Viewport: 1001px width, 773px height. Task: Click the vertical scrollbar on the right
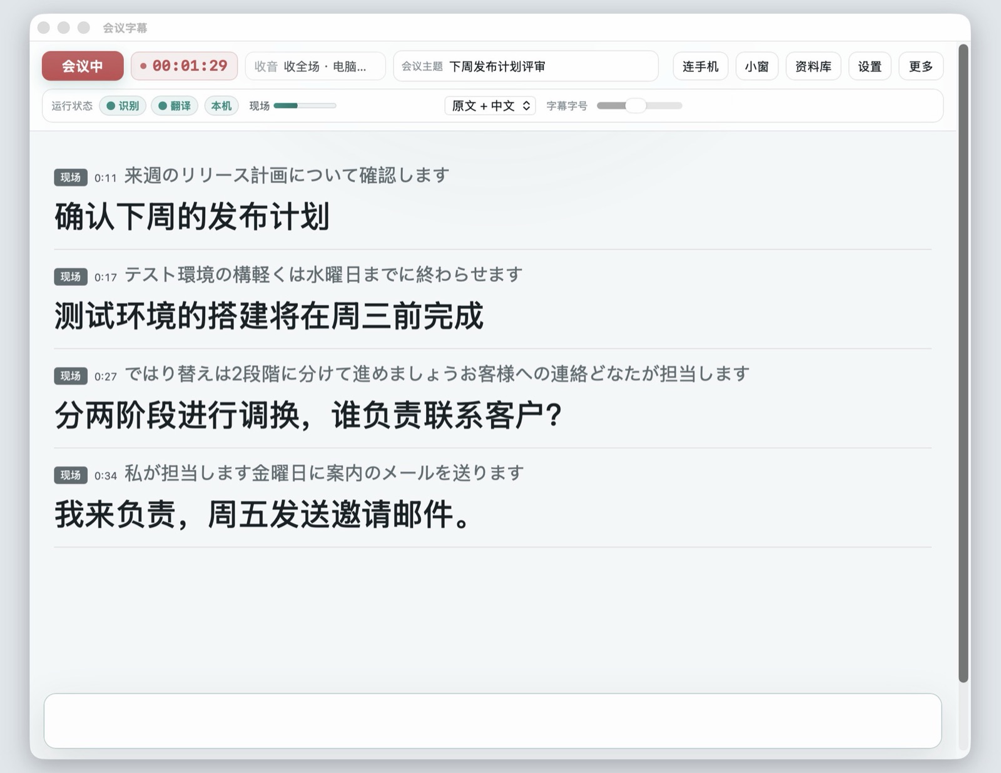pos(963,363)
